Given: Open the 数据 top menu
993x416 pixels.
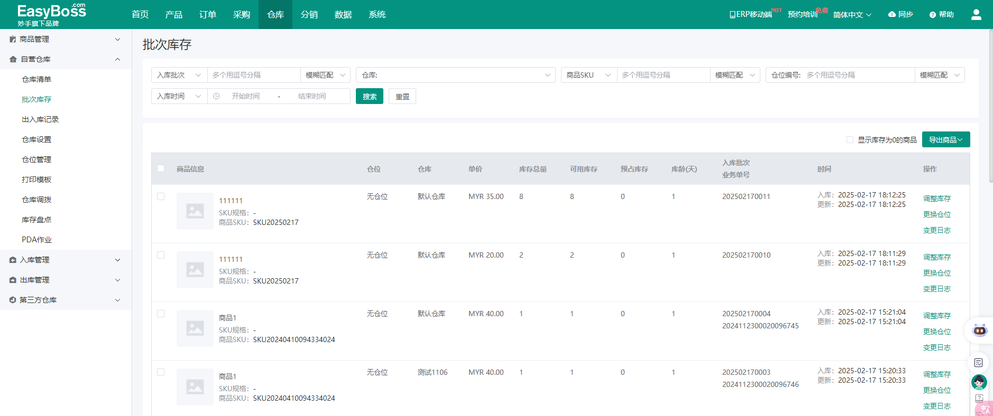Looking at the screenshot, I should pyautogui.click(x=343, y=14).
